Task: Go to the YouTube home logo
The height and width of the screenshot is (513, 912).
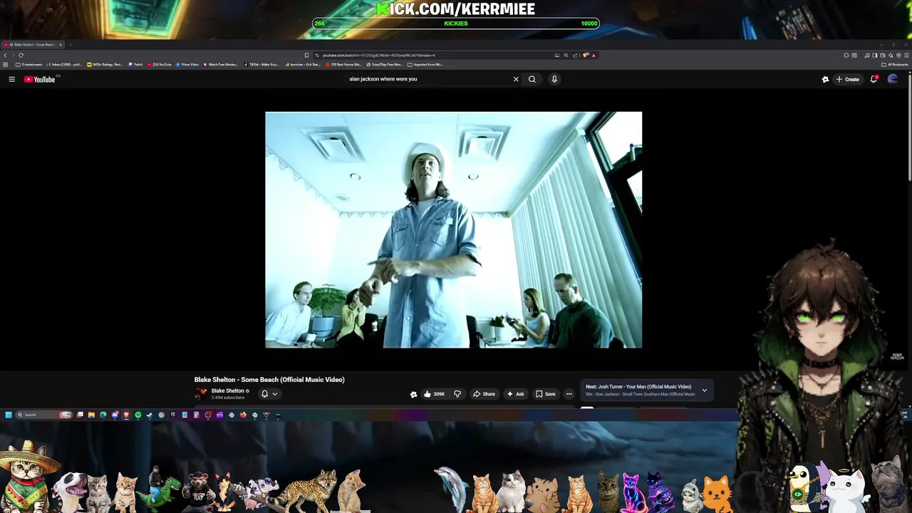Action: pyautogui.click(x=40, y=79)
